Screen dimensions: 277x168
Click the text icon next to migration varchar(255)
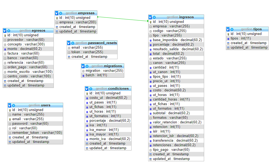click(x=83, y=71)
